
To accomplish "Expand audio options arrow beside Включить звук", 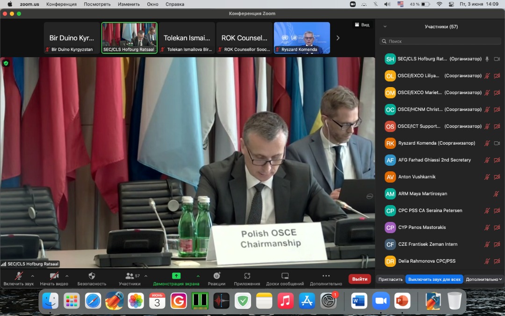I will tap(33, 276).
